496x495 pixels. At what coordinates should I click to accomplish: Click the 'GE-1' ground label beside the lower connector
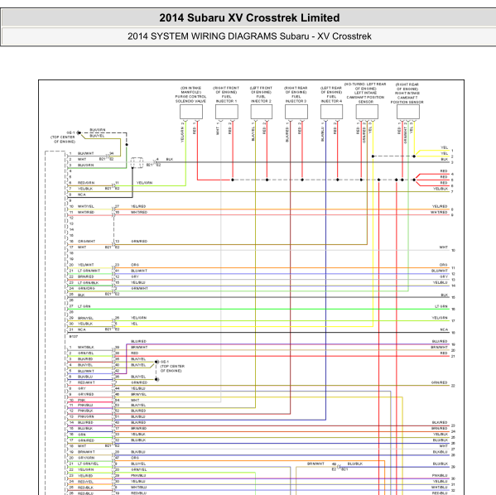click(x=165, y=362)
